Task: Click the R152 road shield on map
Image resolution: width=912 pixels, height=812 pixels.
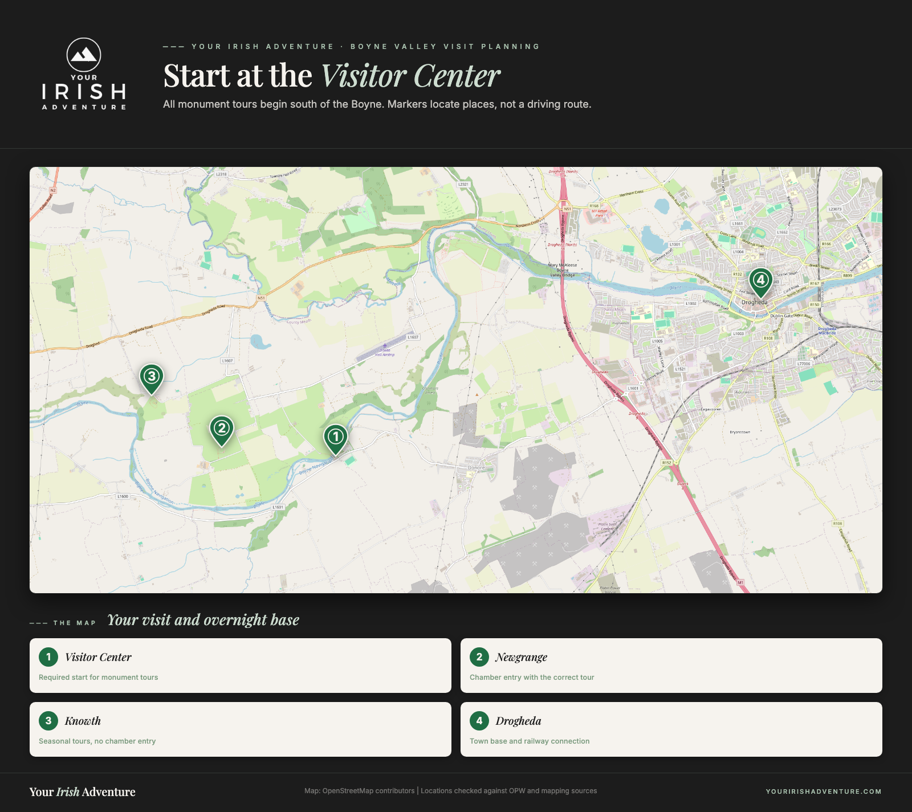Action: coord(667,463)
